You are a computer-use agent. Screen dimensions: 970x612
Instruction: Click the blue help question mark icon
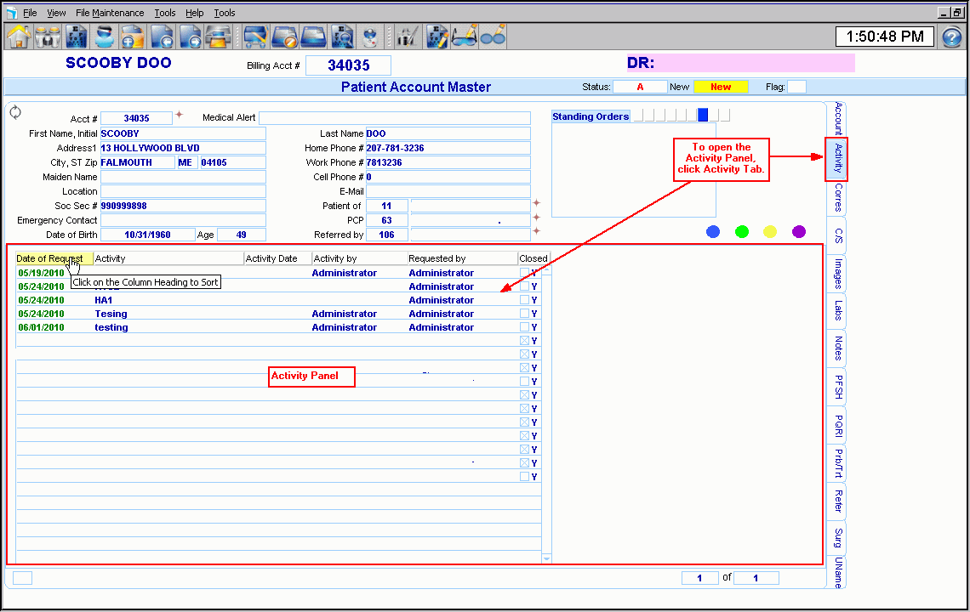tap(951, 37)
